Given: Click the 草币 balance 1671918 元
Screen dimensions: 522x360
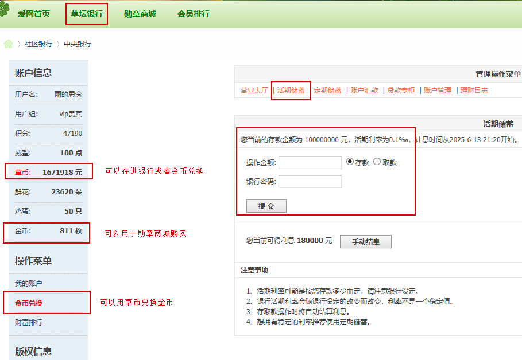Looking at the screenshot, I should pos(62,173).
